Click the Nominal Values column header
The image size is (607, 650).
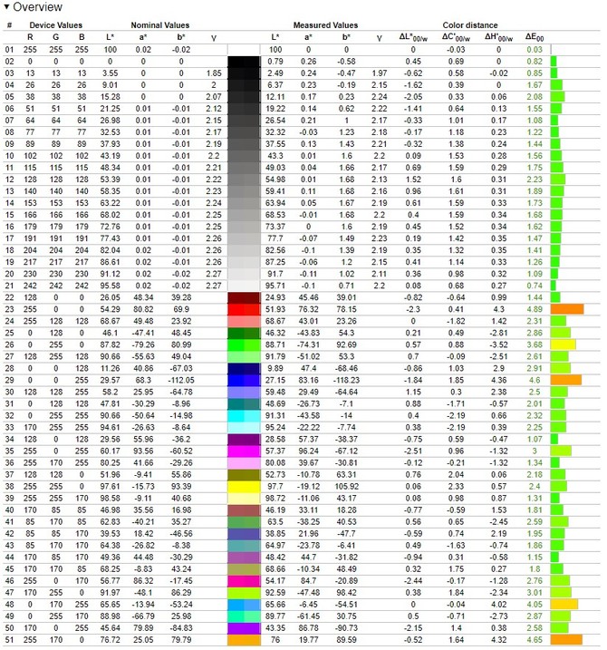[160, 25]
